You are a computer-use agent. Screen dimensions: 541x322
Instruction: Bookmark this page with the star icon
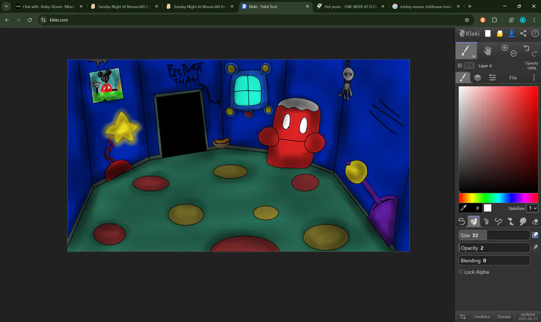pos(467,20)
